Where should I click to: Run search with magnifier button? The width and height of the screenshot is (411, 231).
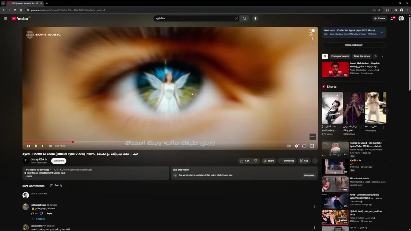pos(244,18)
